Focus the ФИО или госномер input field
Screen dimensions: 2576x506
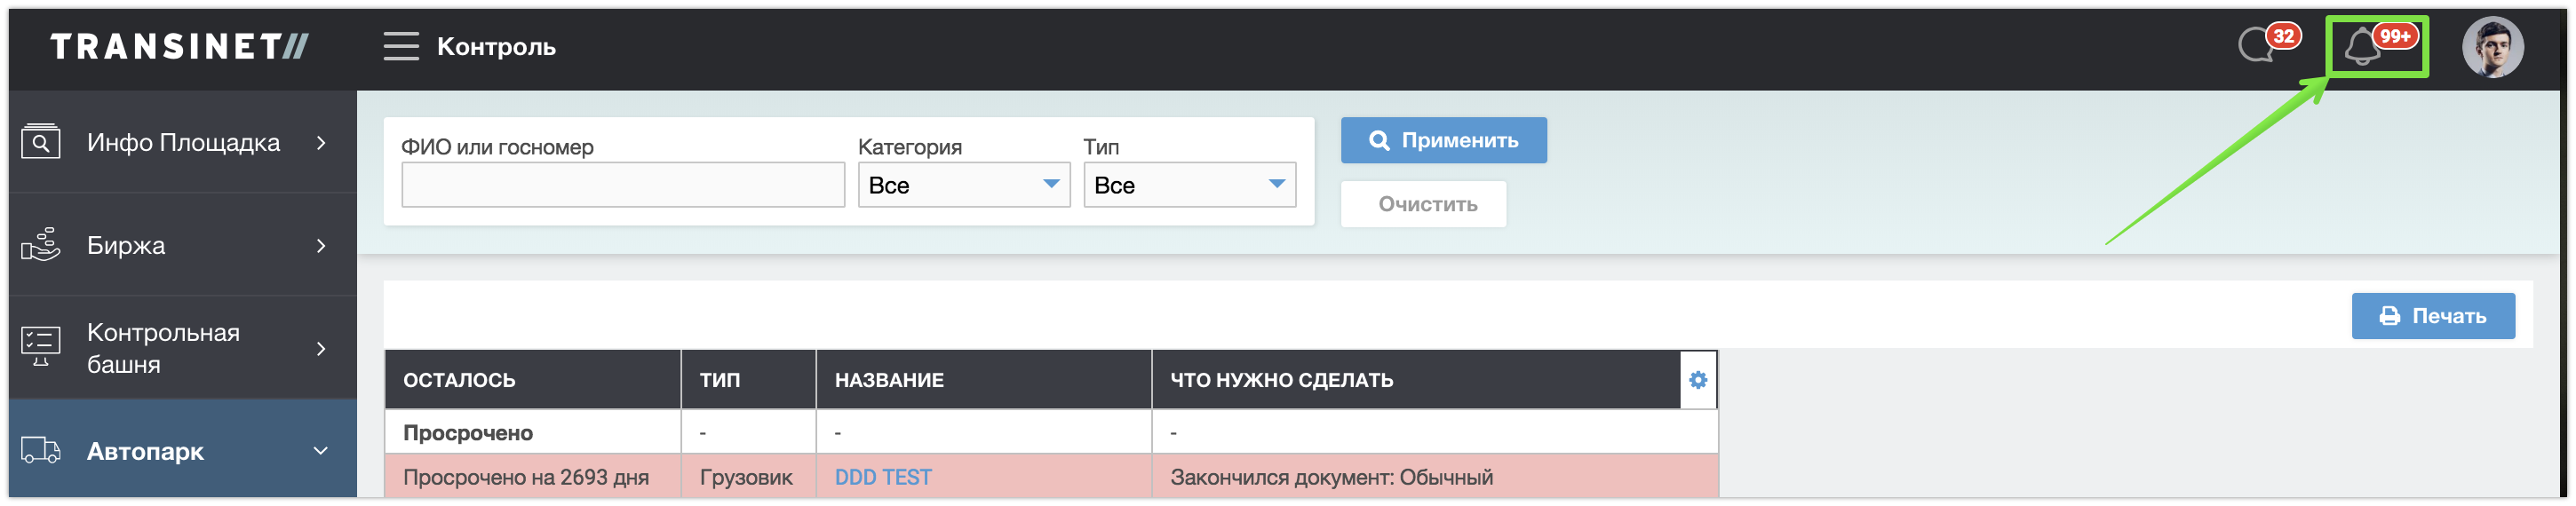click(623, 186)
